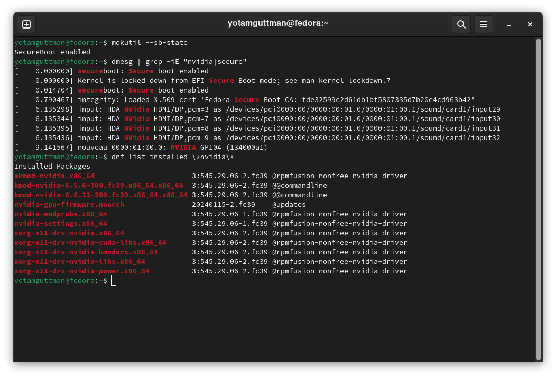The image size is (556, 377).
Task: Click '@@commandline' on the kmod-nvidia-6.6.13 row
Action: point(299,195)
